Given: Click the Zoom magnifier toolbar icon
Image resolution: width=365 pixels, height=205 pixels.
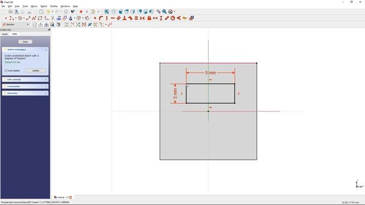Looking at the screenshot, I should tap(164, 11).
